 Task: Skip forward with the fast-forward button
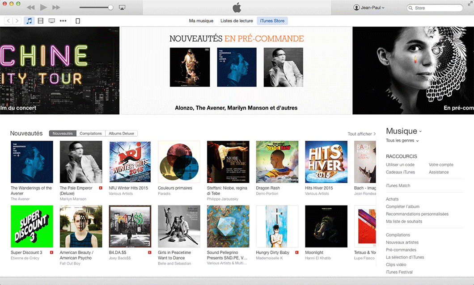coord(56,7)
